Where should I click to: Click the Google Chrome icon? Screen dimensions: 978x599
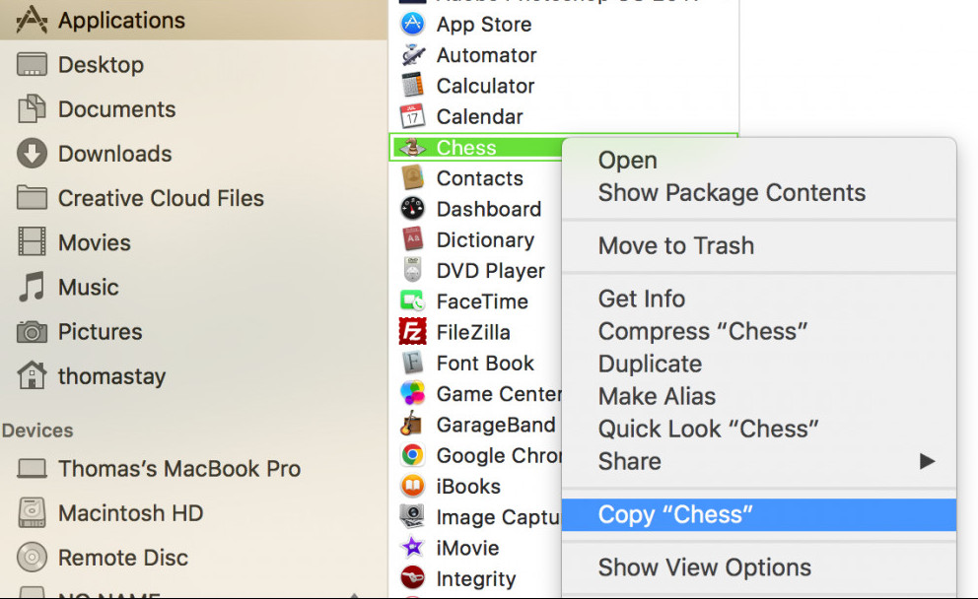pyautogui.click(x=412, y=455)
